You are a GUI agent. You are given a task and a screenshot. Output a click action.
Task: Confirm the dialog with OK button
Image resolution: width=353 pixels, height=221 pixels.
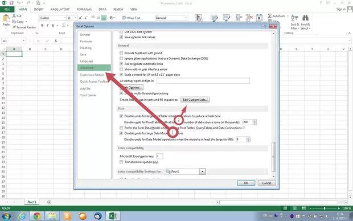click(x=246, y=183)
